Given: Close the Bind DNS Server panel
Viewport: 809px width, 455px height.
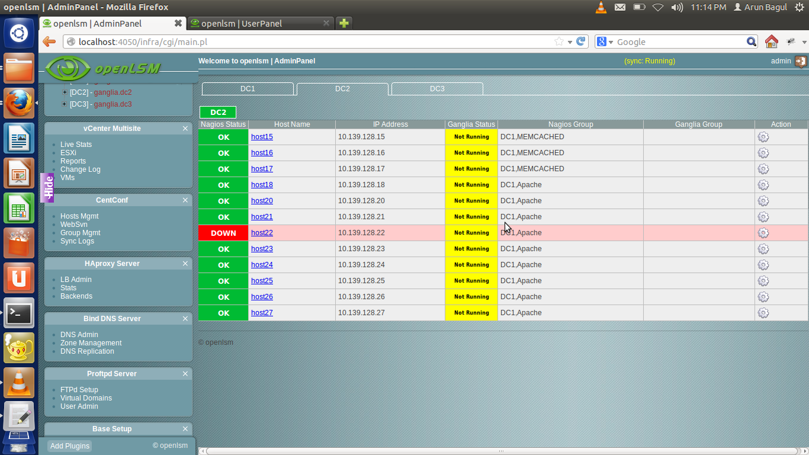Looking at the screenshot, I should pyautogui.click(x=185, y=318).
